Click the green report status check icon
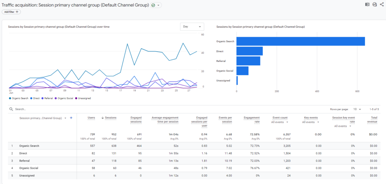Viewport: 386px width, 184px height. coord(153,5)
